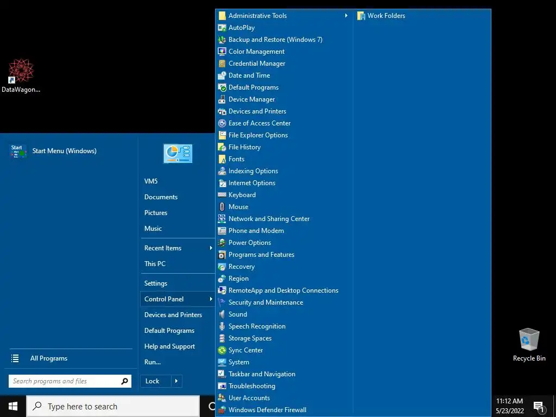This screenshot has width=556, height=417.
Task: Click the Internet Options icon
Action: click(222, 183)
